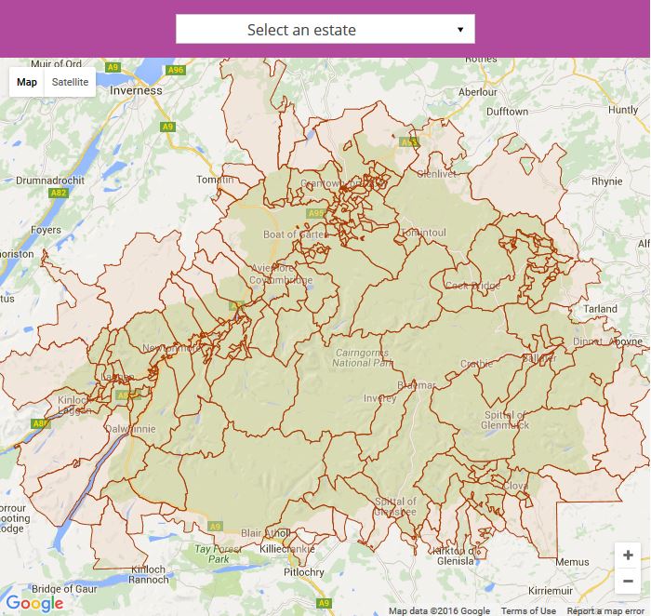Click Report a map error link
Image resolution: width=651 pixels, height=616 pixels.
point(605,610)
